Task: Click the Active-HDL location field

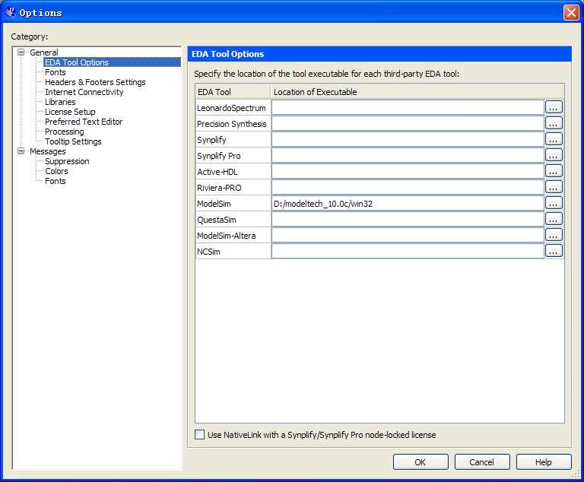Action: pyautogui.click(x=408, y=171)
